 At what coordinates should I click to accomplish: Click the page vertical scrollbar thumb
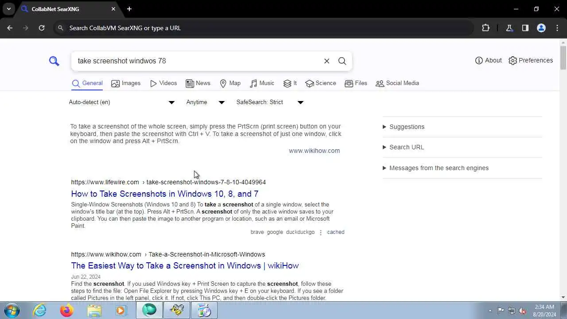click(563, 58)
